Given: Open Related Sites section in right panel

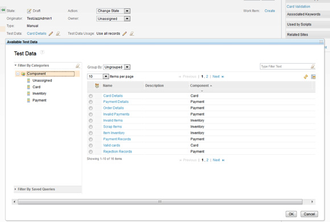Looking at the screenshot, I should tap(298, 35).
